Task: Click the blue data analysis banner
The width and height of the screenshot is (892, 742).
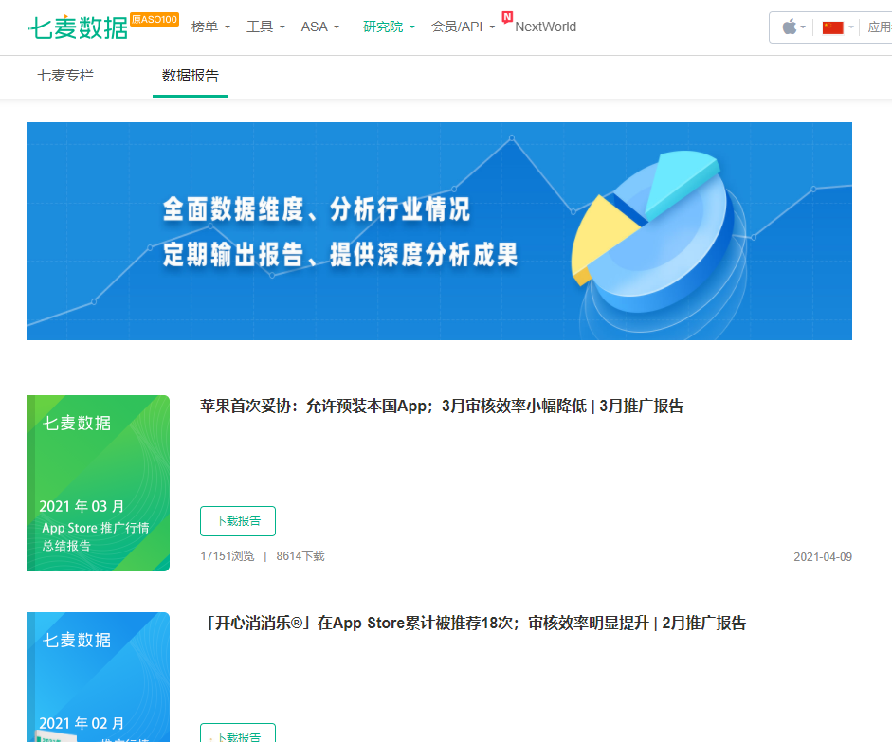Action: tap(440, 231)
